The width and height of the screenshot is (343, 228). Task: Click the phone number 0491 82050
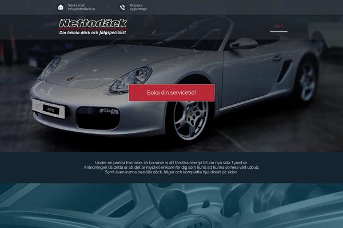pyautogui.click(x=138, y=9)
